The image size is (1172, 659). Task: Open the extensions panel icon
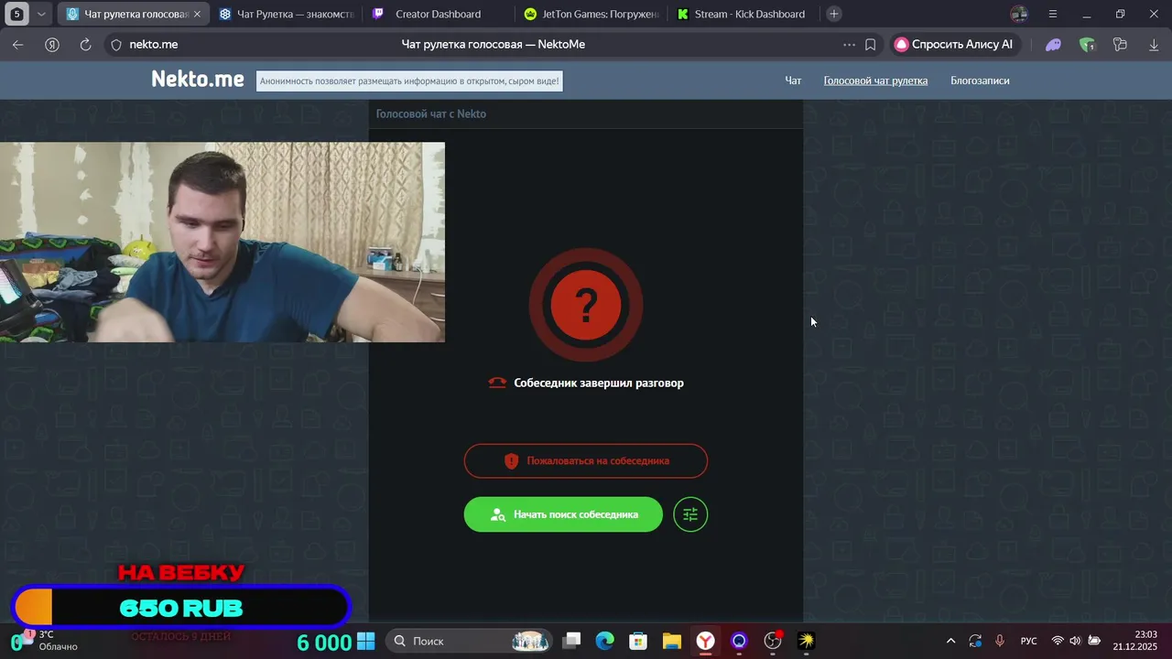(1120, 44)
